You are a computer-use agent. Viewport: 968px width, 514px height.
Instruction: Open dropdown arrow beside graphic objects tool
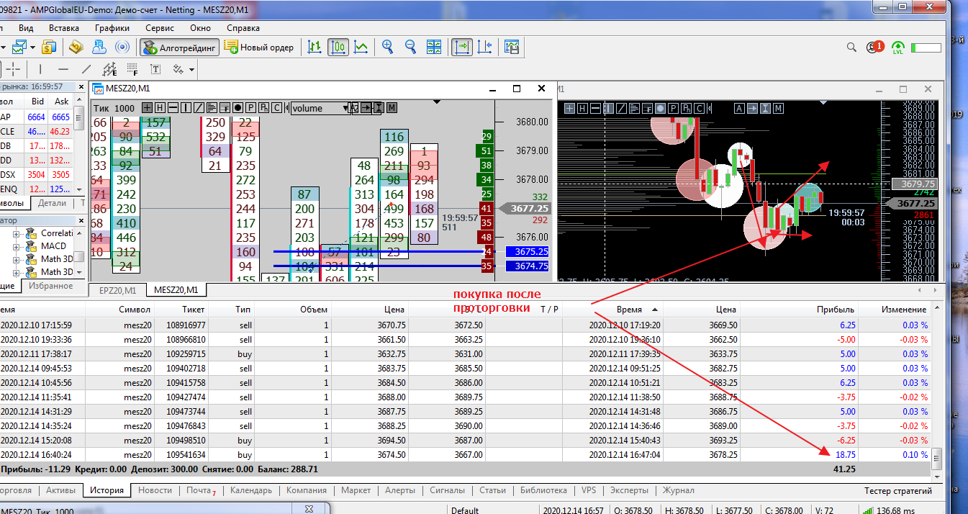[x=191, y=69]
